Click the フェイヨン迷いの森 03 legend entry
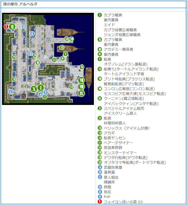This screenshot has width=187, height=205. pyautogui.click(x=123, y=202)
